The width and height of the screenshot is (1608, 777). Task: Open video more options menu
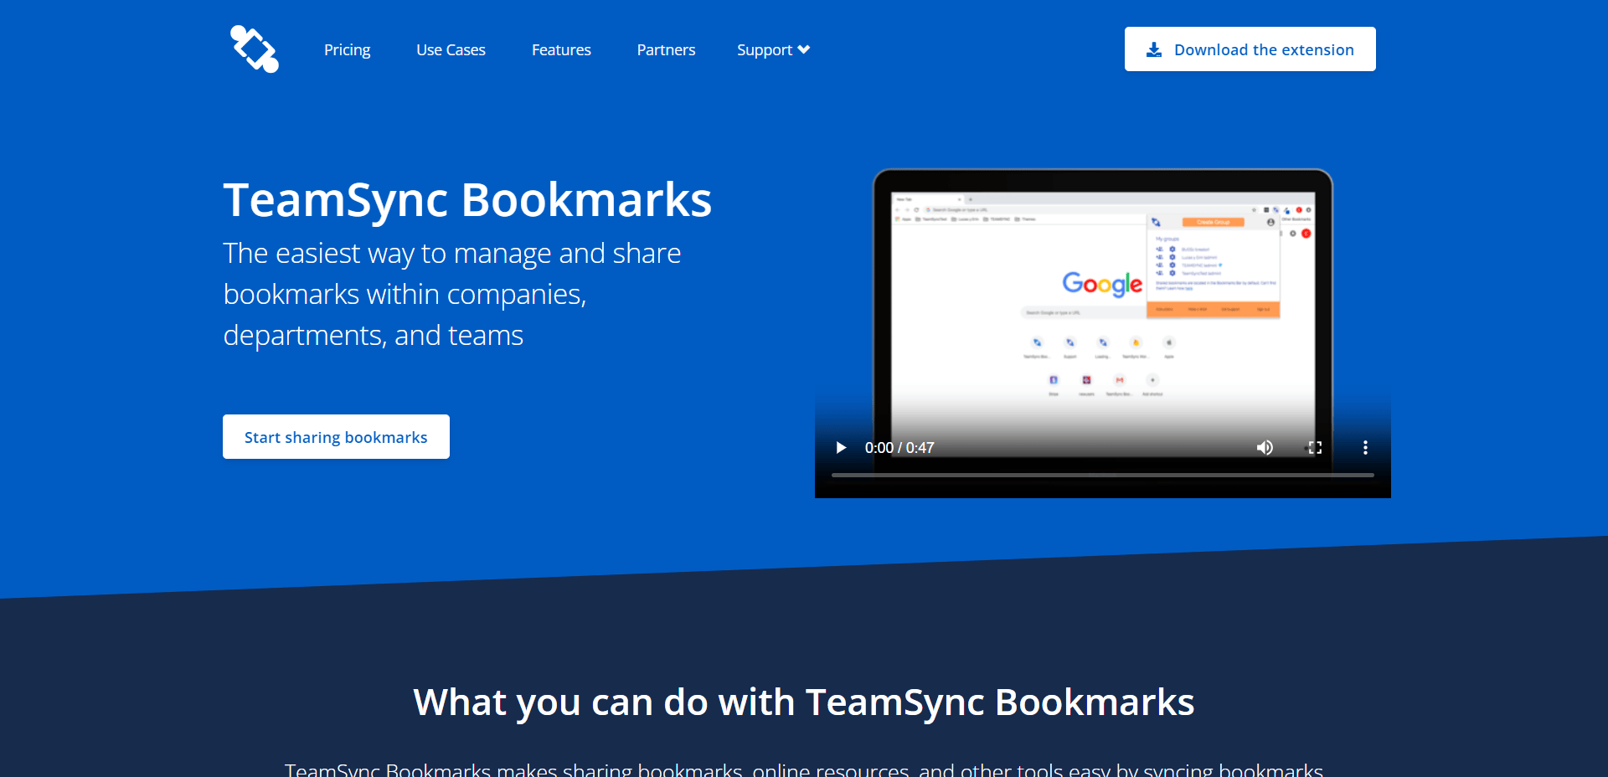coord(1365,448)
